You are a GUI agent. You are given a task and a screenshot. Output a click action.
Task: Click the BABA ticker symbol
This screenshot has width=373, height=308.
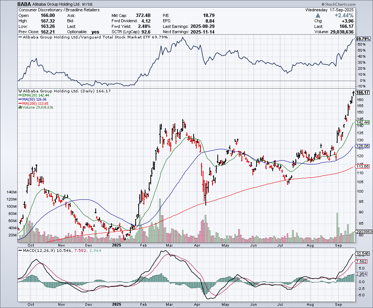(x=24, y=4)
